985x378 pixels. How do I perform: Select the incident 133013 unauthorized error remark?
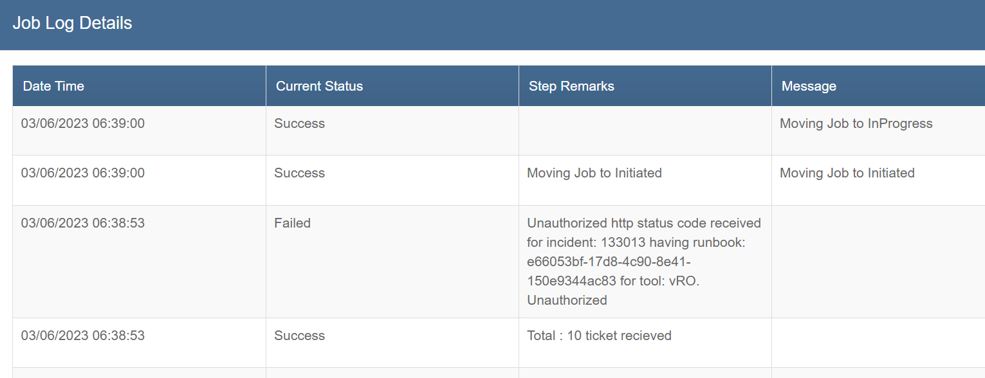coord(643,261)
